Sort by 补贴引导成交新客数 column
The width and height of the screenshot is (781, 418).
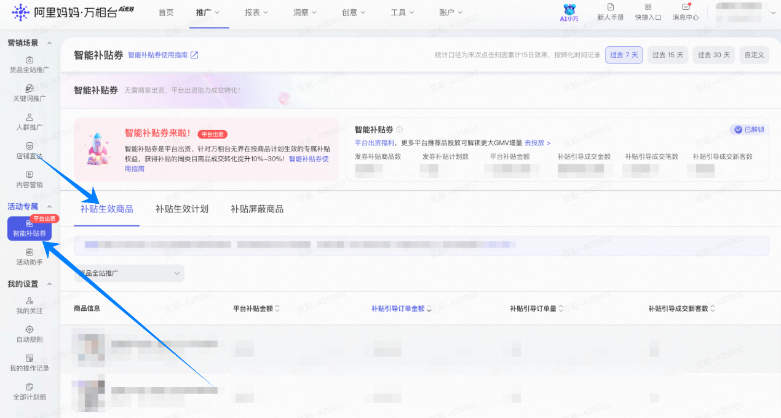[713, 308]
